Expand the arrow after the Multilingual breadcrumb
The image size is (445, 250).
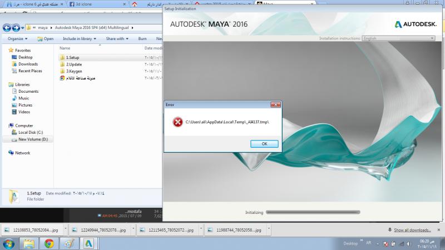[x=132, y=28]
